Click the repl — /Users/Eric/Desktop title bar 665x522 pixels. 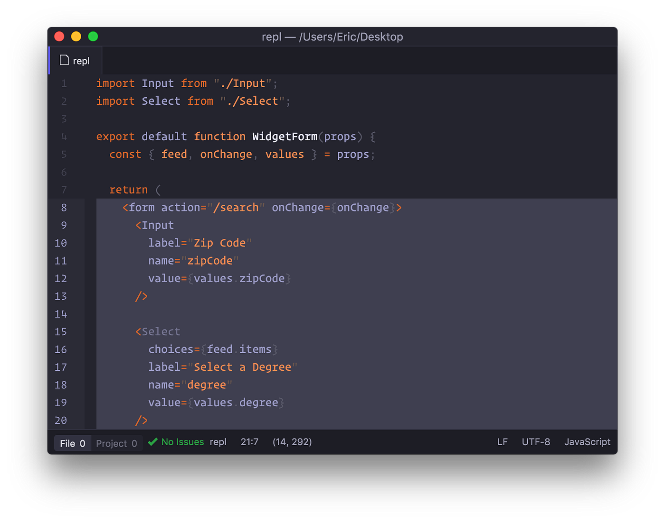pos(332,37)
